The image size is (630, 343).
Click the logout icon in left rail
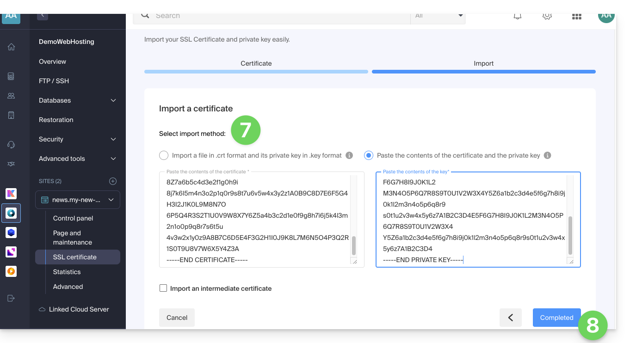(11, 298)
